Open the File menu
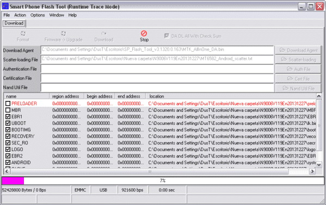This screenshot has width=326, height=205. pyautogui.click(x=7, y=15)
